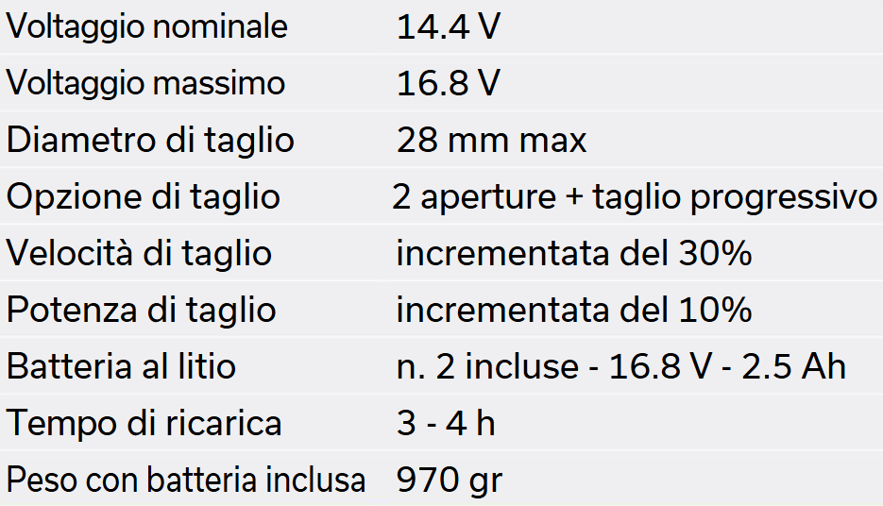This screenshot has height=506, width=883.
Task: Click the "Velocità di taglio" label
Action: 139,253
